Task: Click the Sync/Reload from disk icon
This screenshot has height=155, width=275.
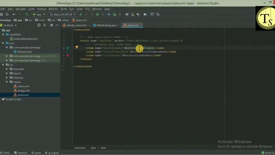Action: coord(7,14)
